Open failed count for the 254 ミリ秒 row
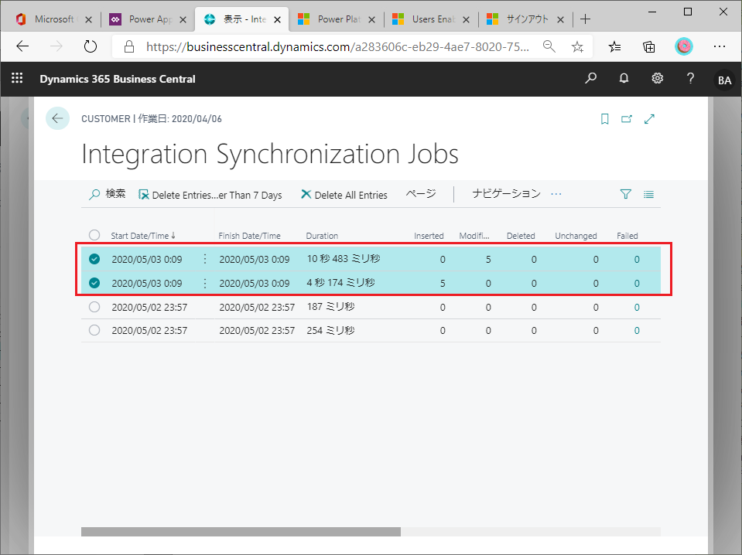This screenshot has height=555, width=742. 637,330
